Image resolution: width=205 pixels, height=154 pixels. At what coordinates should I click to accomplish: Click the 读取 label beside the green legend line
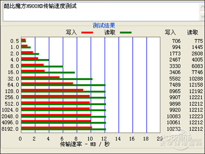110,32
